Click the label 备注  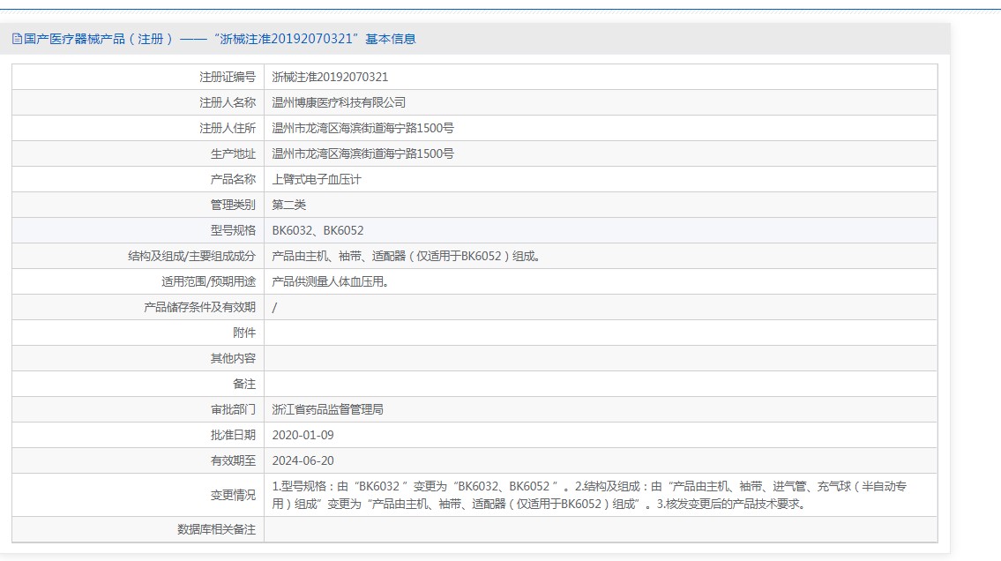[244, 384]
